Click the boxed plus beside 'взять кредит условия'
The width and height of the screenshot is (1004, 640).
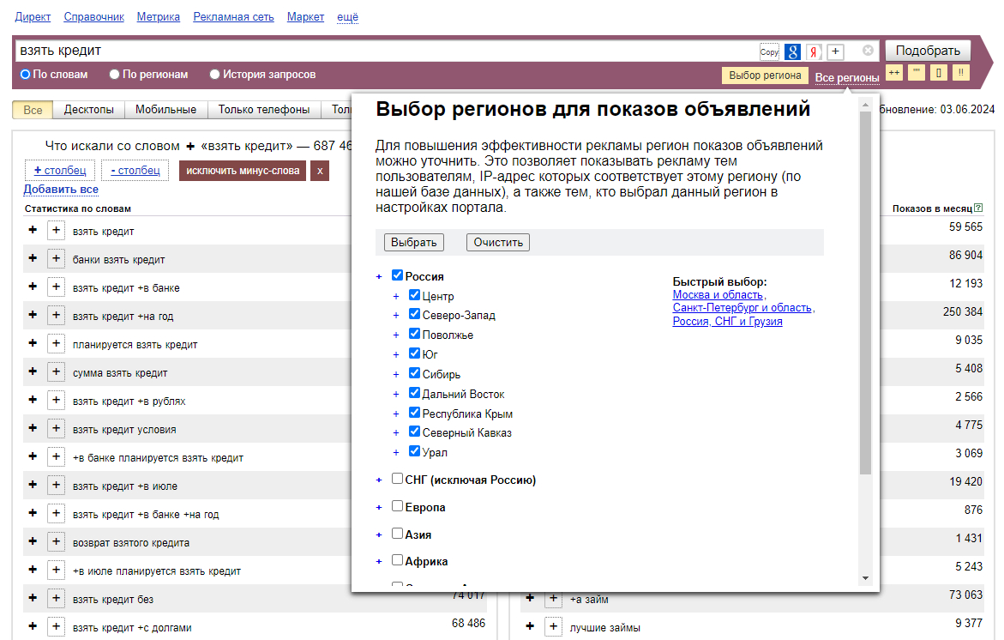point(56,428)
